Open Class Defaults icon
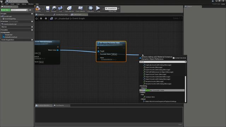226x127 pixels. point(80,8)
